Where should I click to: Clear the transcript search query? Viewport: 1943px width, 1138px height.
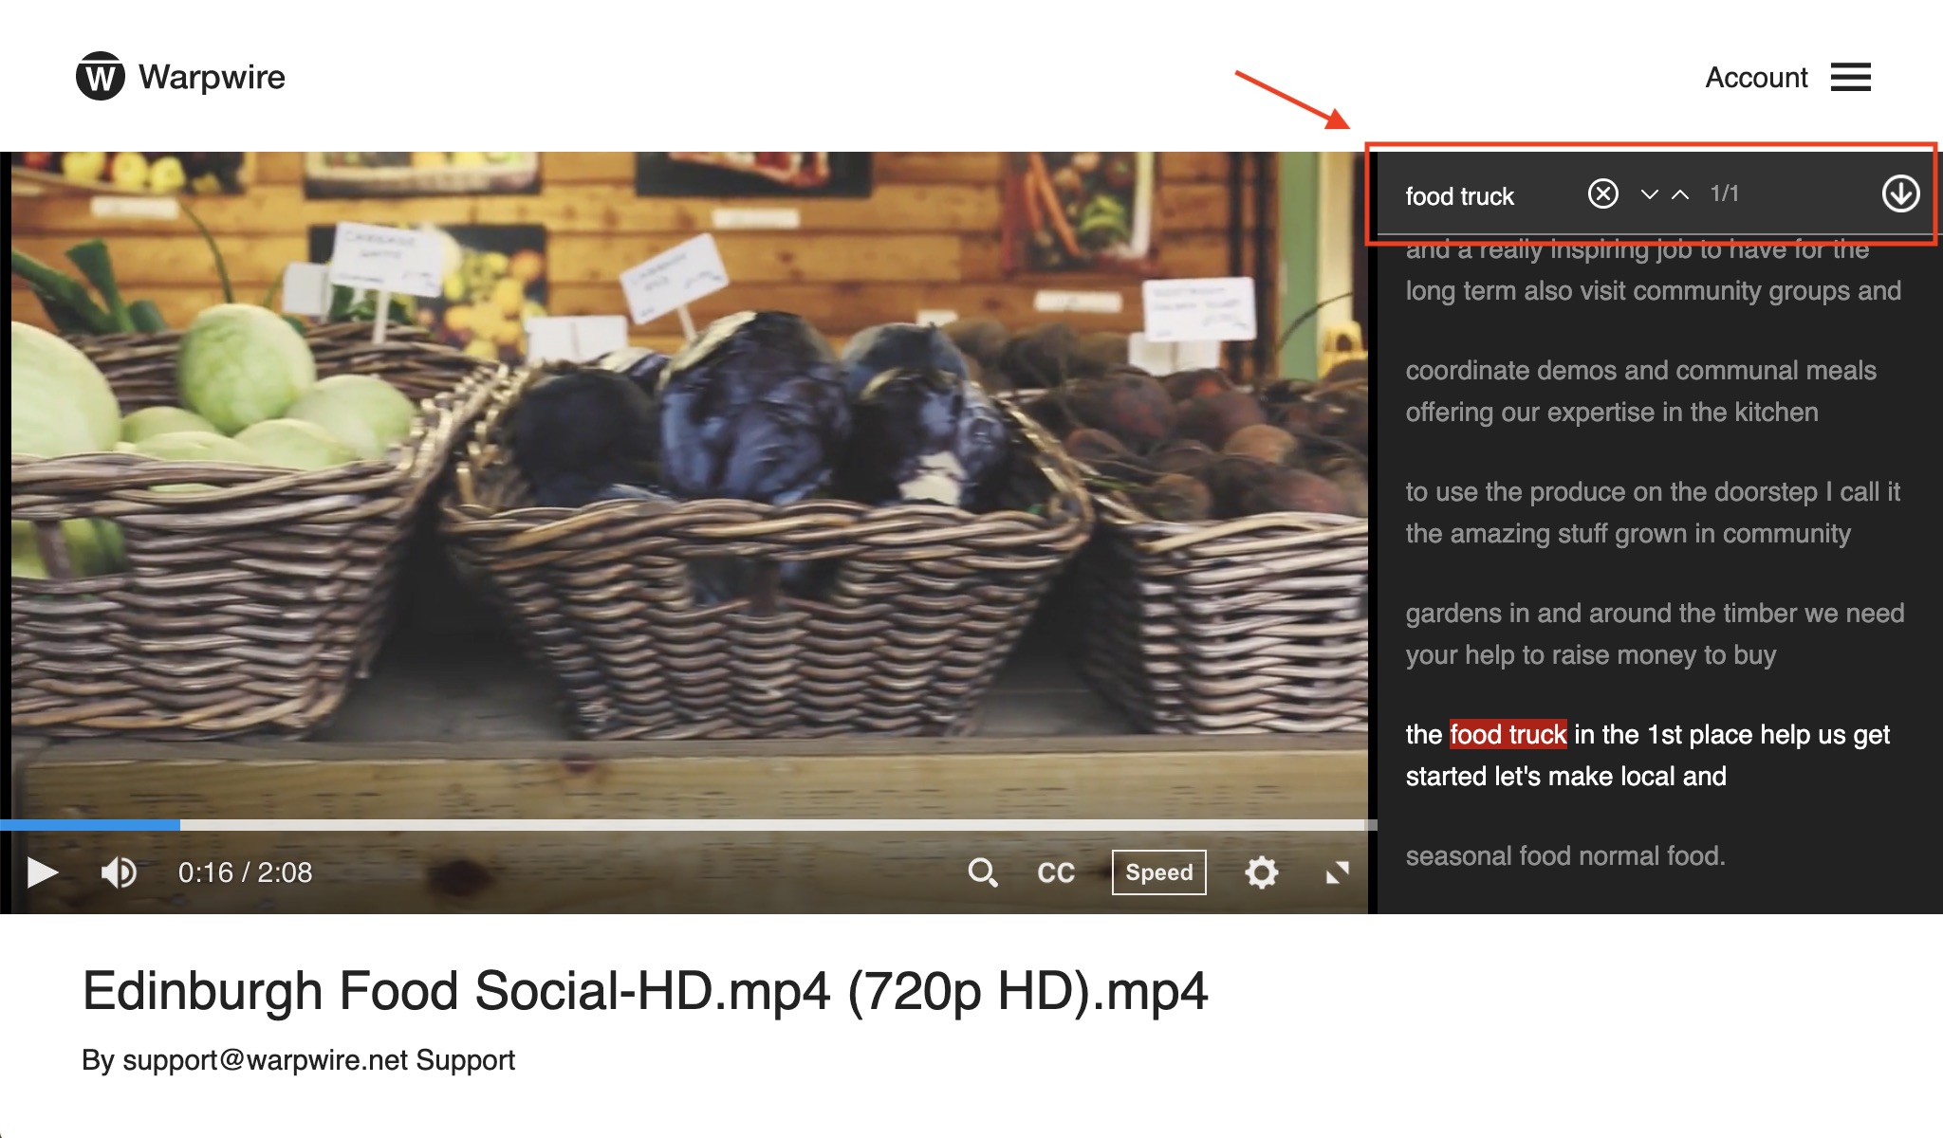click(1602, 194)
